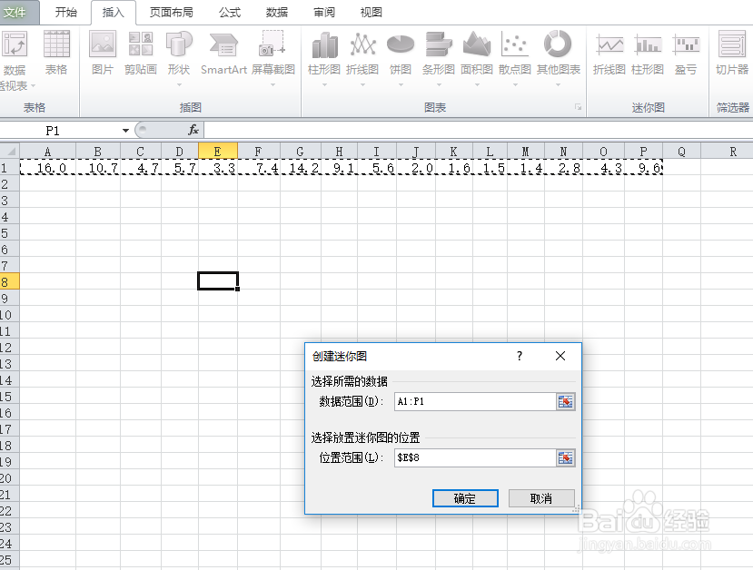The height and width of the screenshot is (570, 753).
Task: Confirm sparkline creation with 确定
Action: (x=465, y=498)
